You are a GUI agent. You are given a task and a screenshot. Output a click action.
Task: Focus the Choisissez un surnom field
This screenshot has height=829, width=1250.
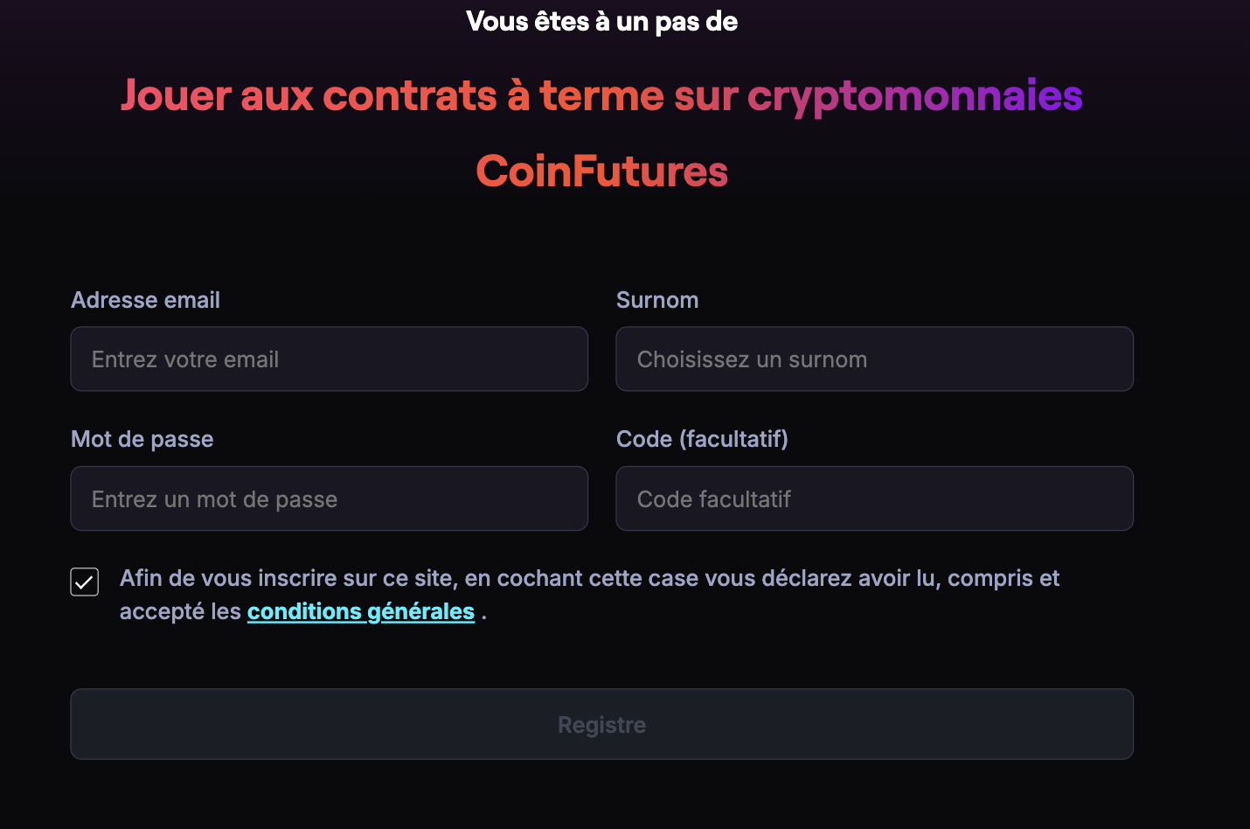(x=874, y=359)
